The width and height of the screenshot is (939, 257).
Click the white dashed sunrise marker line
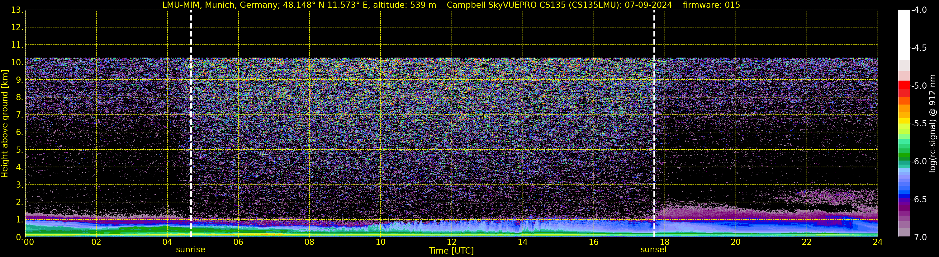click(191, 124)
